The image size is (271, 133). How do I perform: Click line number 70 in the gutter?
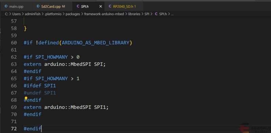click(14, 114)
